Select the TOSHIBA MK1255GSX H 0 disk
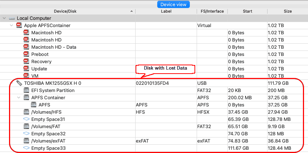This screenshot has height=153, width=308. click(x=154, y=83)
